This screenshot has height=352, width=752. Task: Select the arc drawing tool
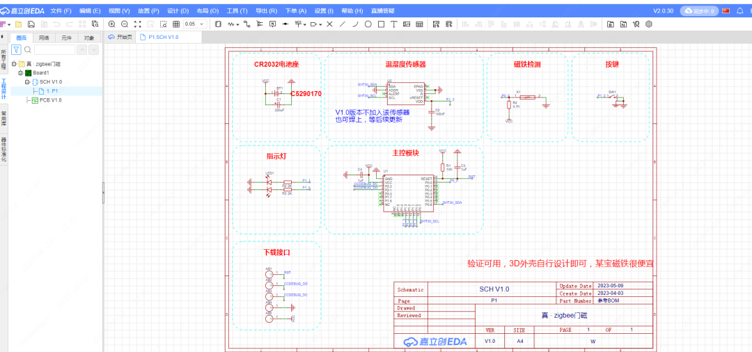point(355,24)
